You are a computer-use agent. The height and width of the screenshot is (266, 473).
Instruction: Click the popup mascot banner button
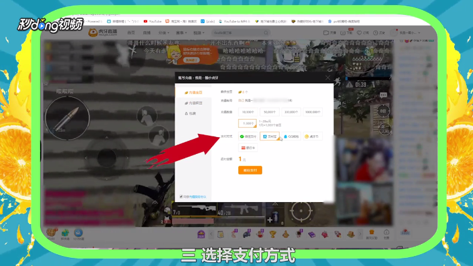tap(191, 60)
